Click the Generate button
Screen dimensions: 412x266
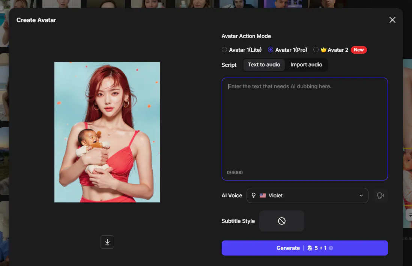coord(288,248)
